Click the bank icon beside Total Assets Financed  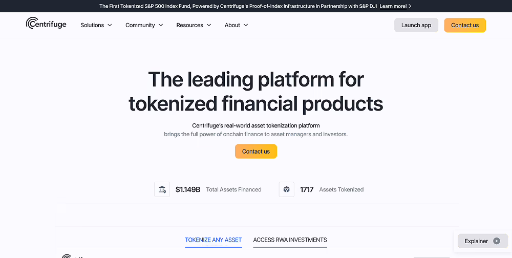pos(162,189)
